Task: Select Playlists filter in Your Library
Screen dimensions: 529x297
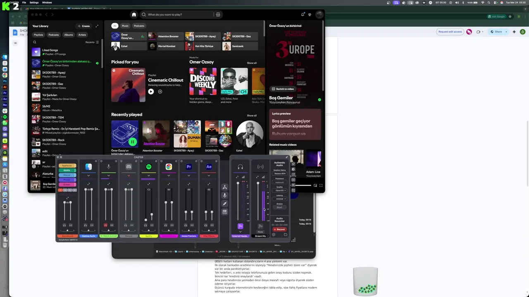Action: (x=38, y=35)
